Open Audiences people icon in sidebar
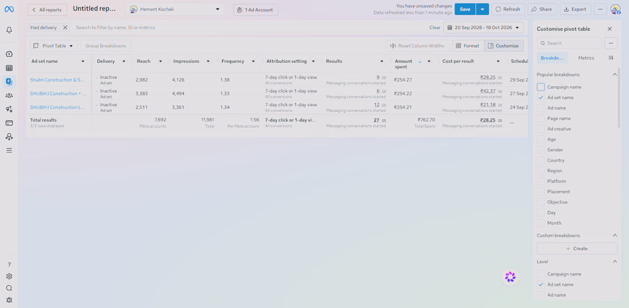 9,95
